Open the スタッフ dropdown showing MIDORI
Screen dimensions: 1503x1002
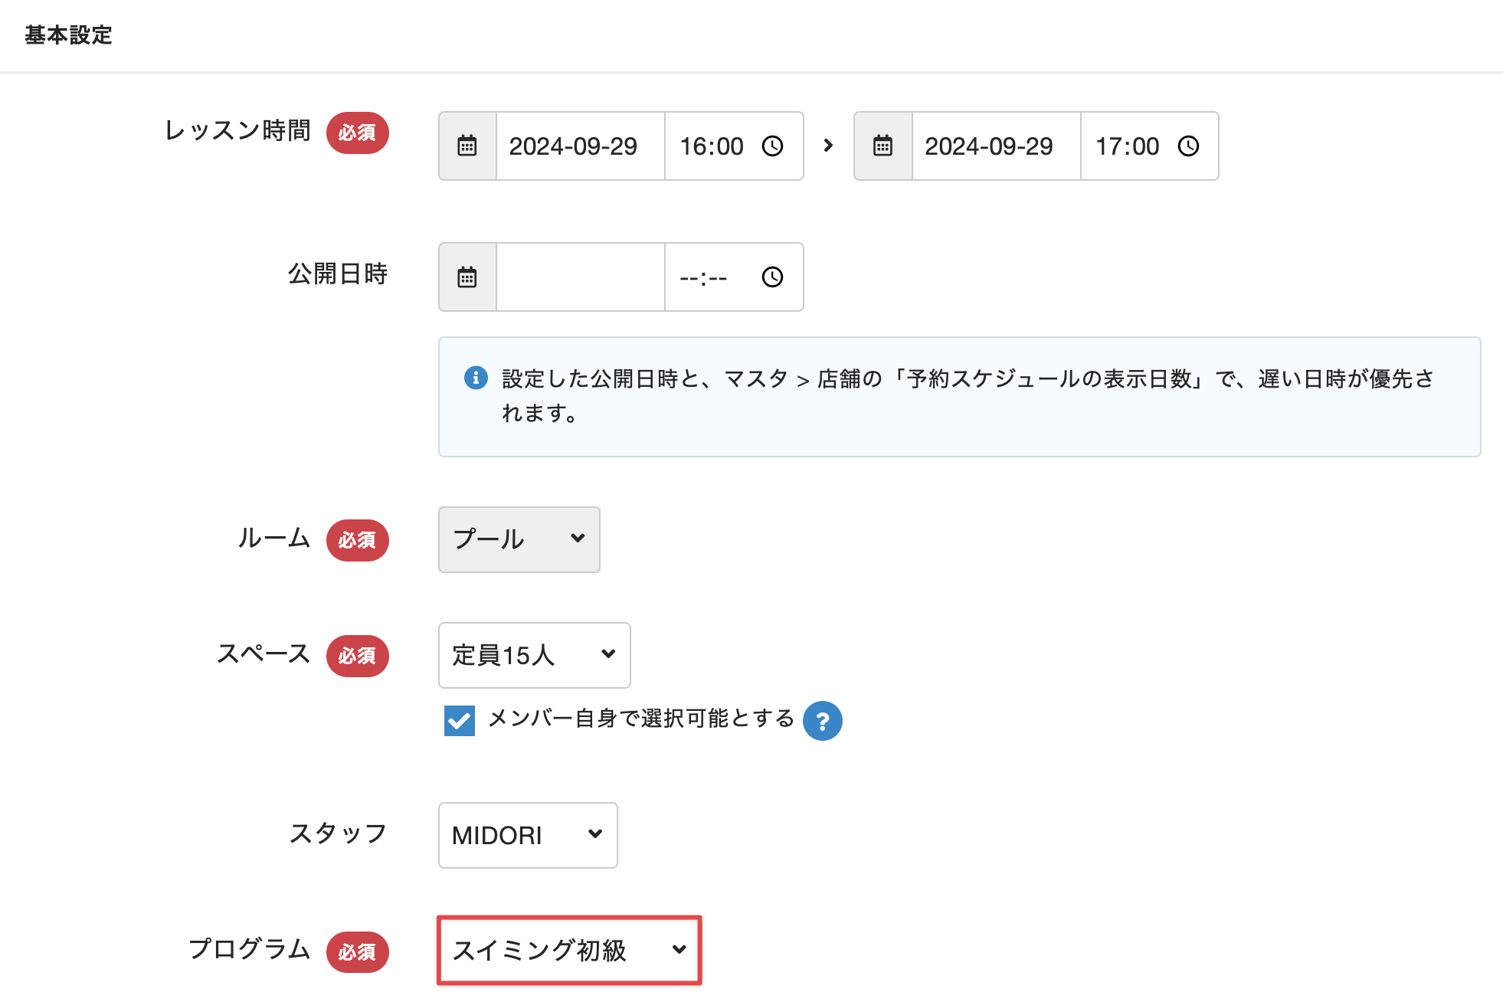tap(527, 835)
